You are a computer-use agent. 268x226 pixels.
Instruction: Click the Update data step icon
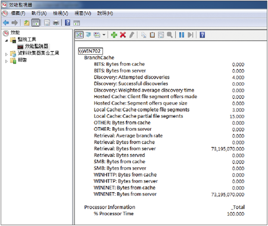[x=190, y=35]
